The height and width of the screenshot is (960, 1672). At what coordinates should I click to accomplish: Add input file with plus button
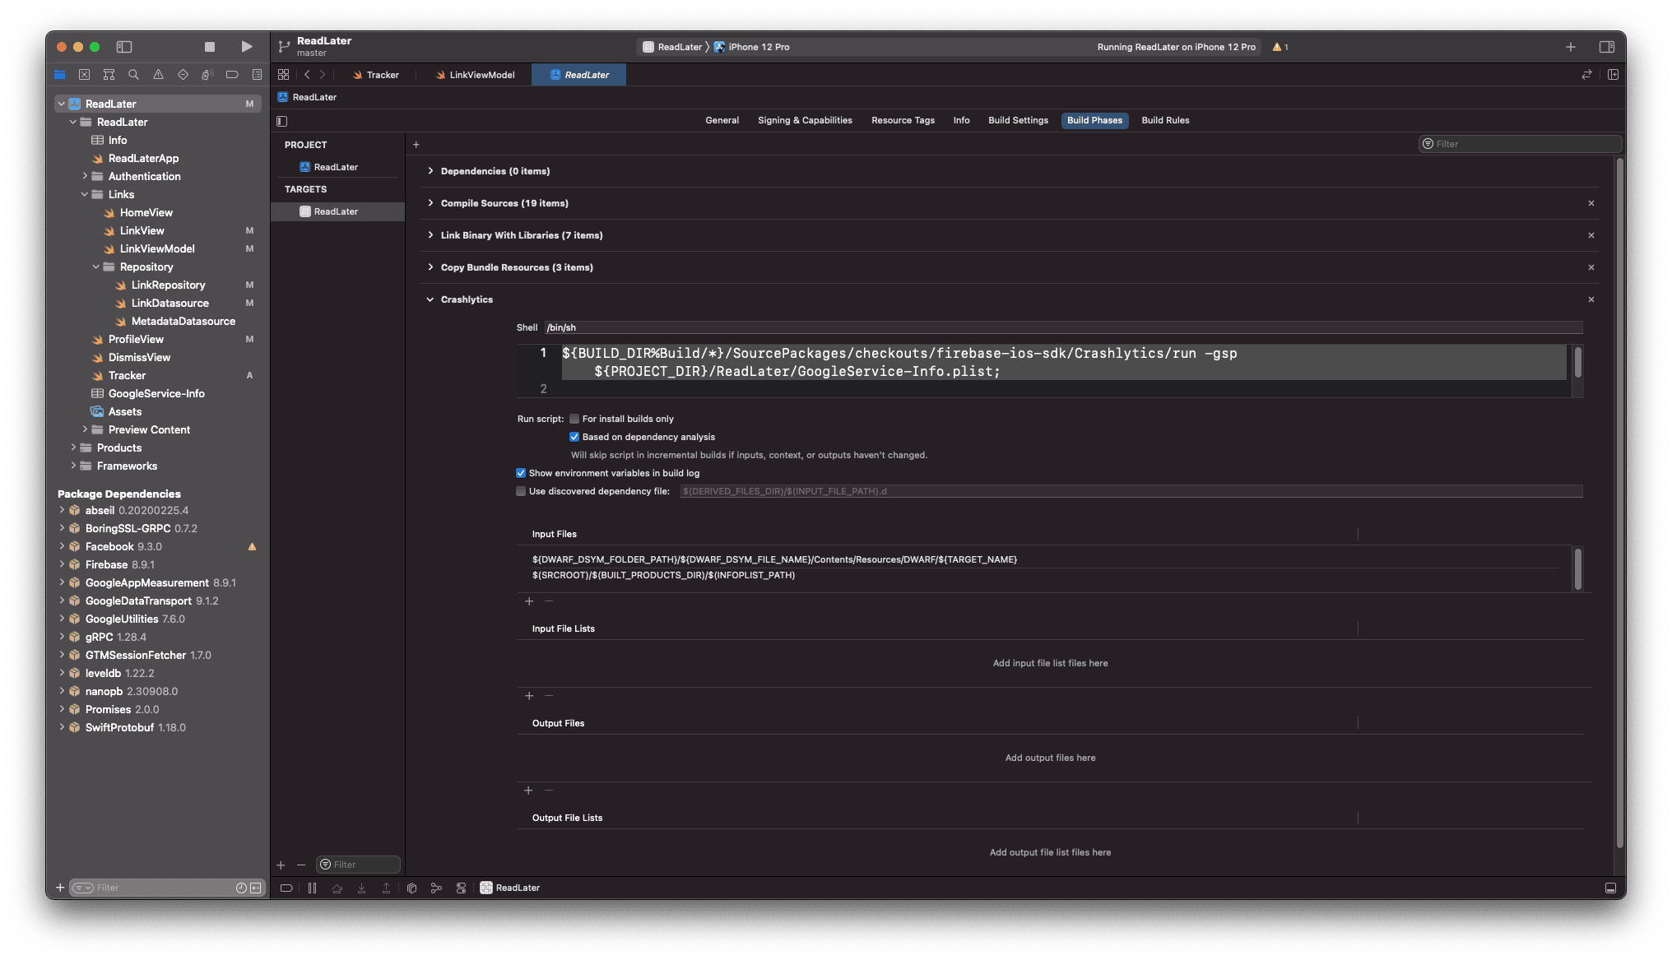point(529,601)
